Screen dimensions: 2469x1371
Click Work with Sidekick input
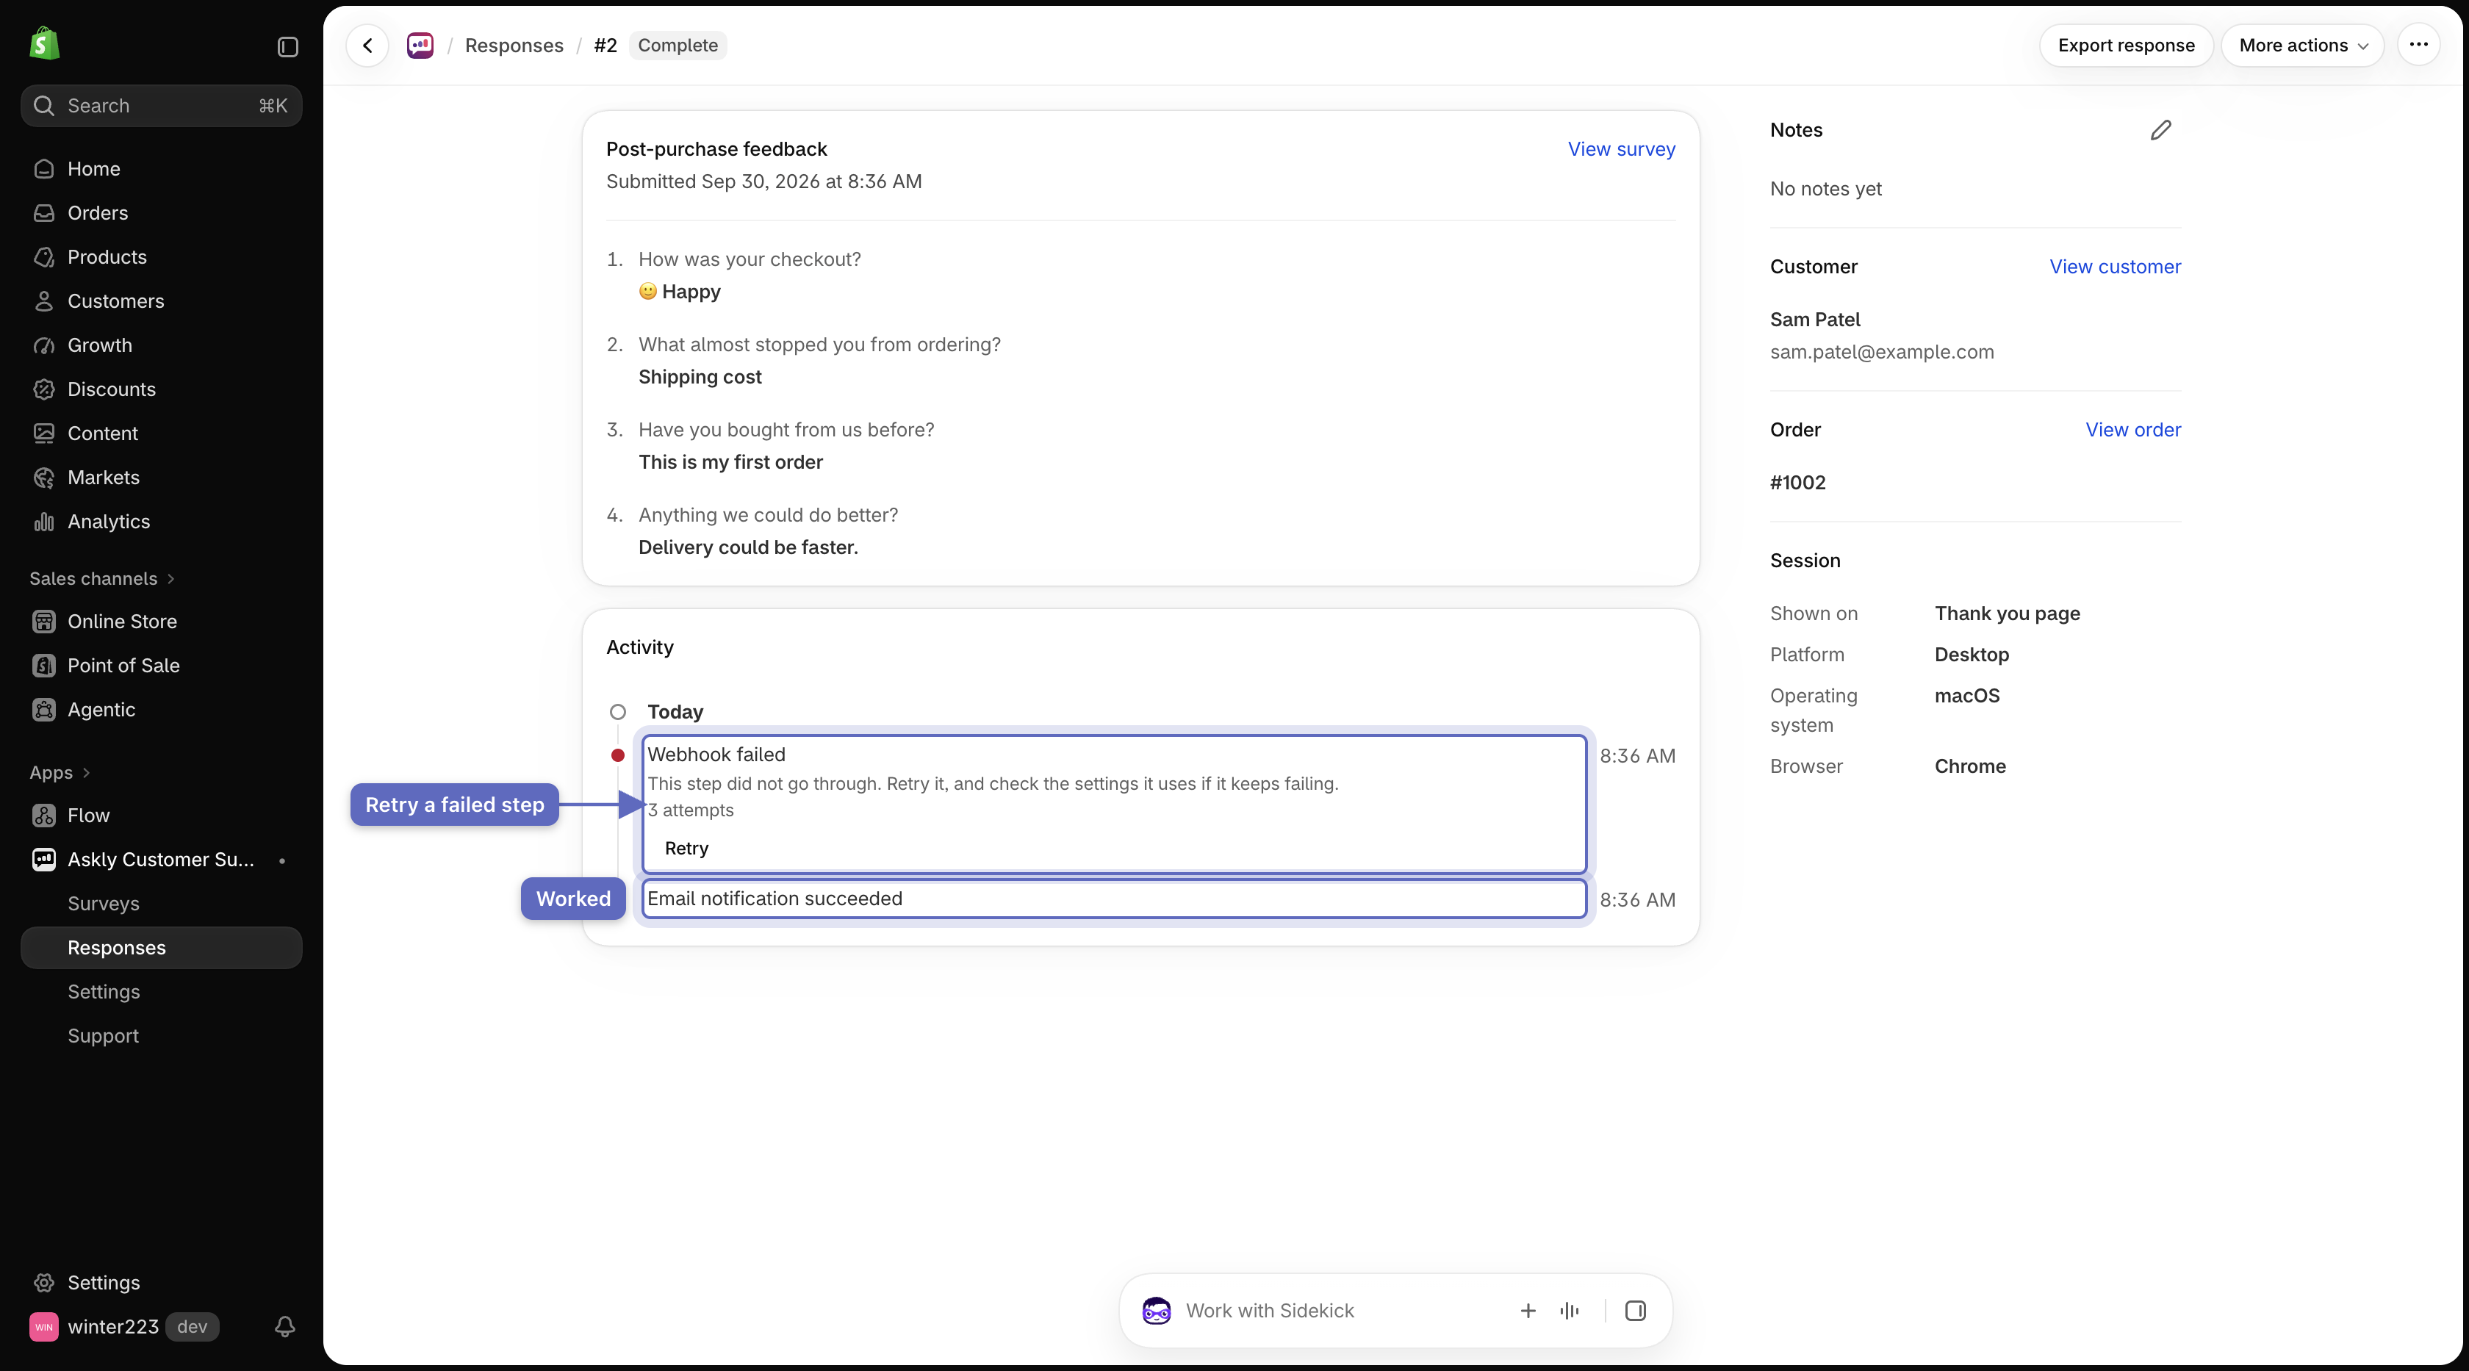tap(1342, 1311)
